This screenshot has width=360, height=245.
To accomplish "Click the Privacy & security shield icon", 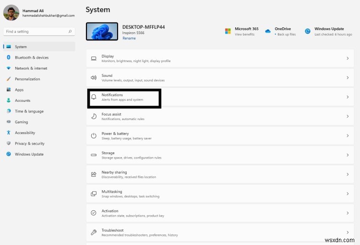I will pos(9,143).
